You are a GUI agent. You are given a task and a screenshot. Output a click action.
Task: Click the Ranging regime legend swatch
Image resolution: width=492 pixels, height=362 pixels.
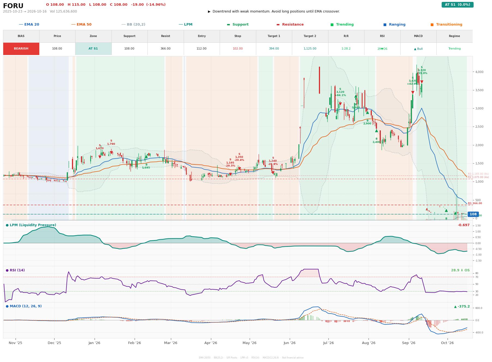385,24
